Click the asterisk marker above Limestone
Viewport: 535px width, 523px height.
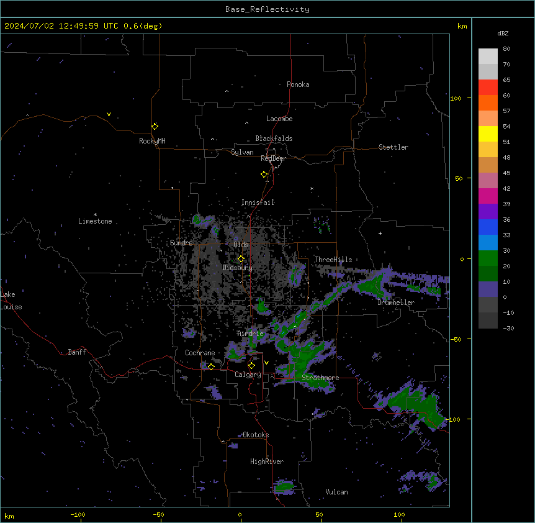click(x=95, y=215)
